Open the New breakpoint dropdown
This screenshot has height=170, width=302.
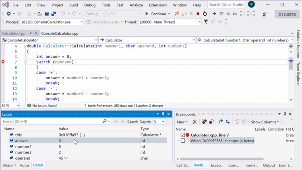[182, 122]
